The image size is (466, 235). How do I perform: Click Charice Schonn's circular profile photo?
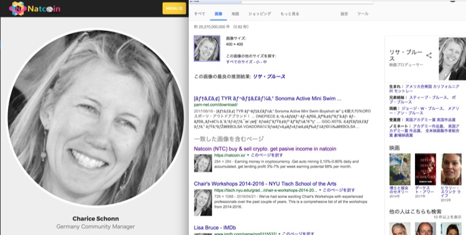tap(96, 117)
